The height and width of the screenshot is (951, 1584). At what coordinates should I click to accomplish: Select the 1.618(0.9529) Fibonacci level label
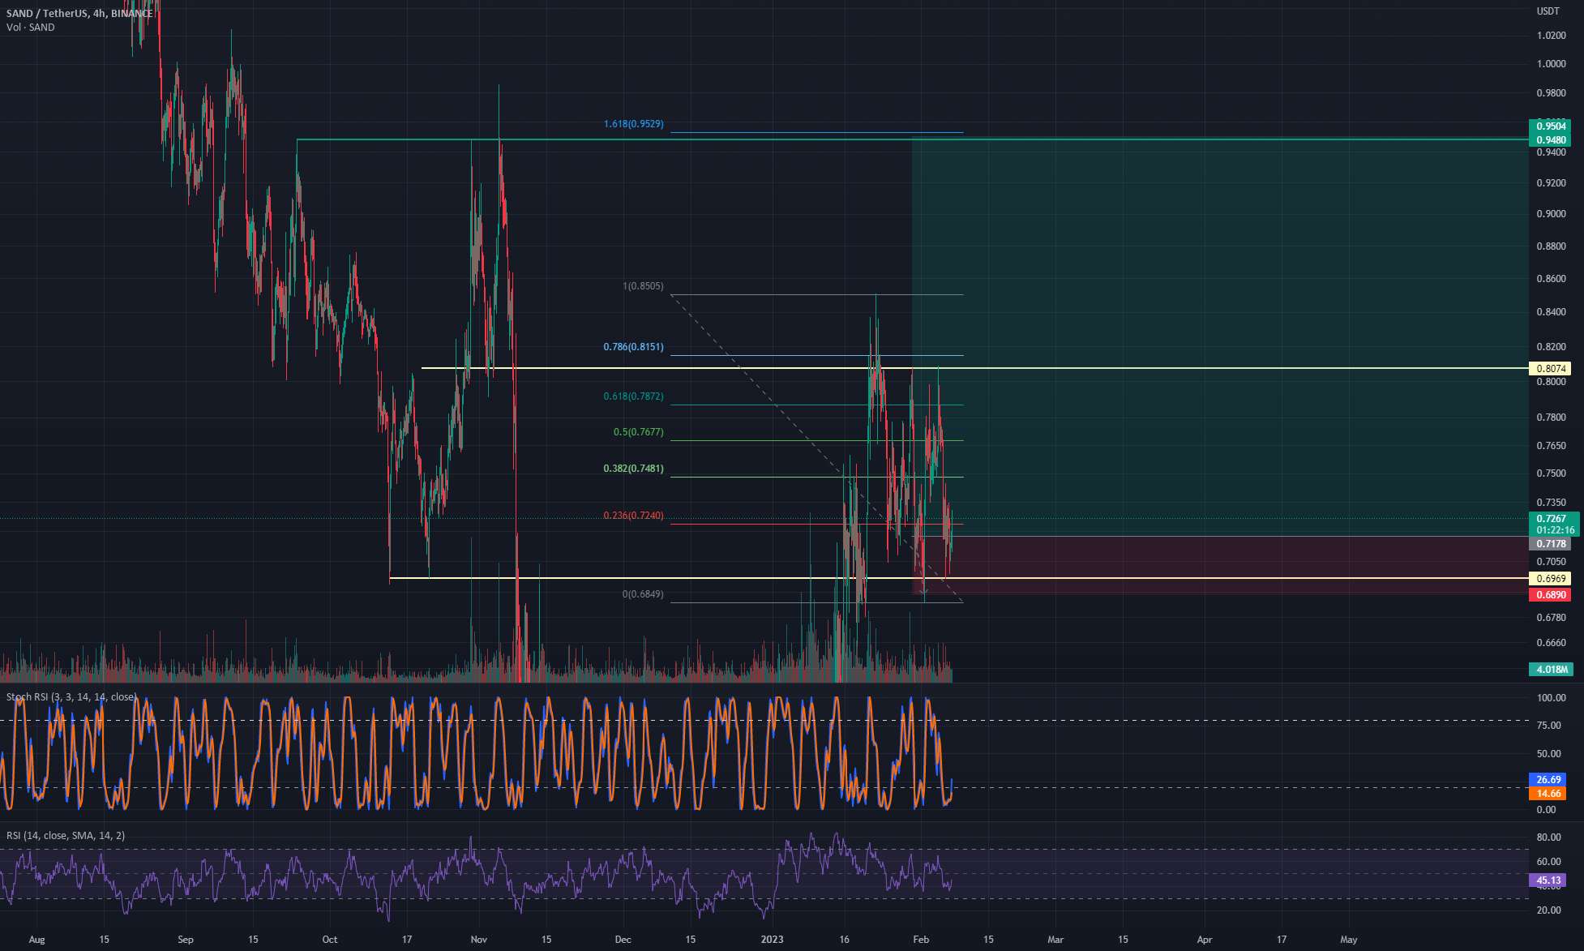633,124
